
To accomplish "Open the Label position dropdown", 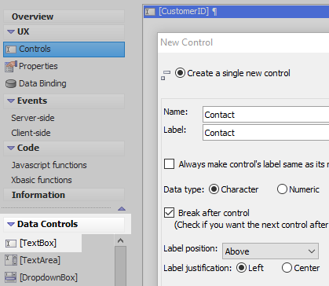I will pos(270,251).
